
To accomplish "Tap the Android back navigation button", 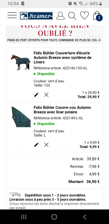I will point(85,217).
